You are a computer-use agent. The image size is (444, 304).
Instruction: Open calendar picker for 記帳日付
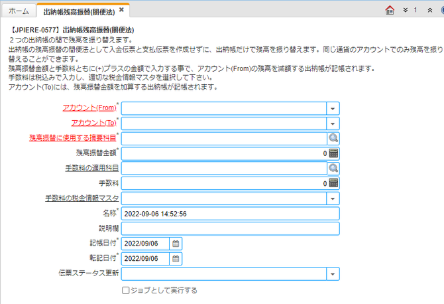(x=176, y=244)
